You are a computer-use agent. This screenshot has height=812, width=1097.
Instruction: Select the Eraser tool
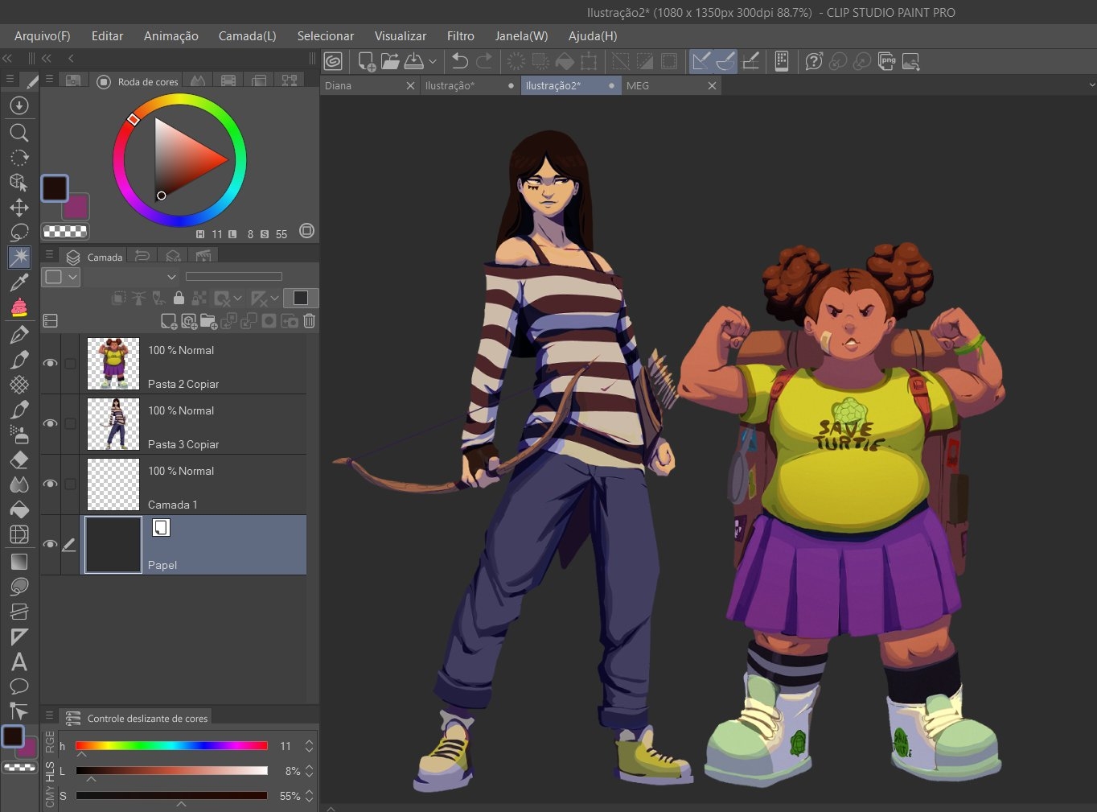[19, 460]
